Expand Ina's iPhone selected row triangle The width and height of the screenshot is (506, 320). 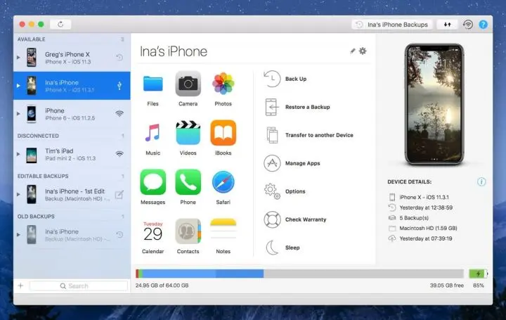click(x=18, y=86)
